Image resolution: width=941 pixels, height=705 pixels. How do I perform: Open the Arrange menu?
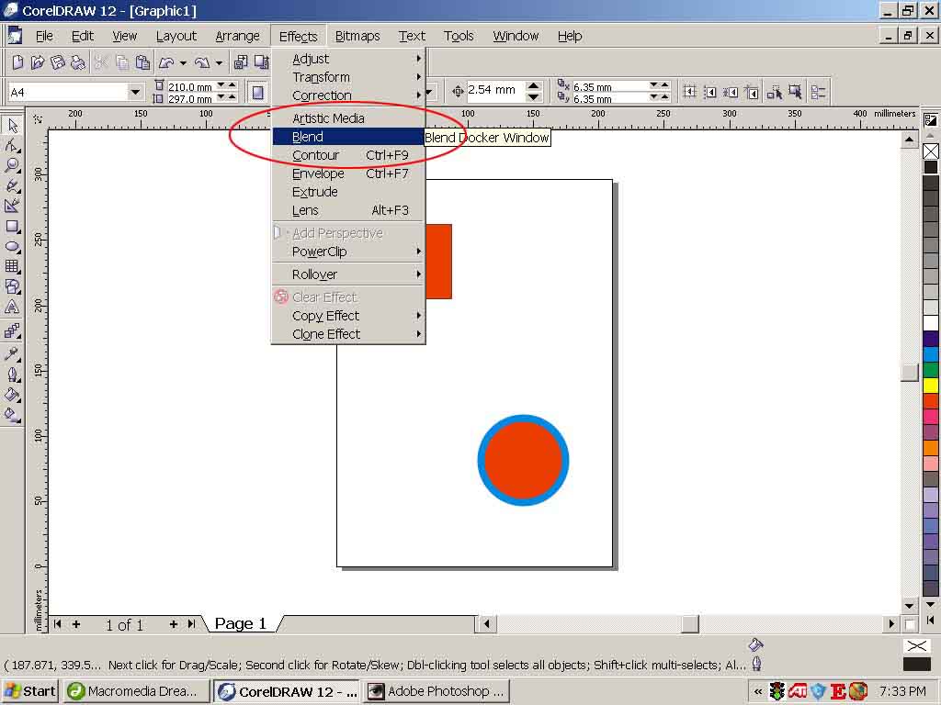[238, 36]
